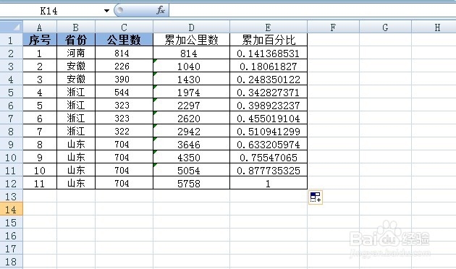
Task: Open the Auto Fill Options button
Action: click(316, 197)
